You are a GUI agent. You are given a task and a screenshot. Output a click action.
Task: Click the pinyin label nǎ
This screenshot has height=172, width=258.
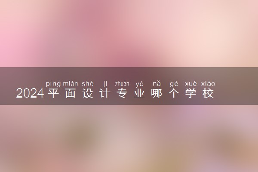157,83
